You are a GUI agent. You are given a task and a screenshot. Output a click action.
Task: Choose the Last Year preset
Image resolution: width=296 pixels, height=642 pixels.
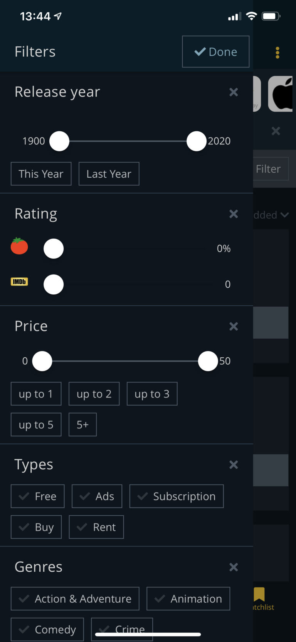click(x=109, y=174)
